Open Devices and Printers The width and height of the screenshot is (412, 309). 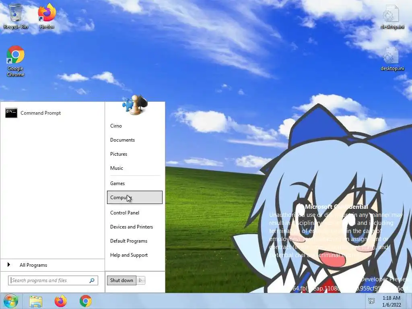click(x=134, y=227)
